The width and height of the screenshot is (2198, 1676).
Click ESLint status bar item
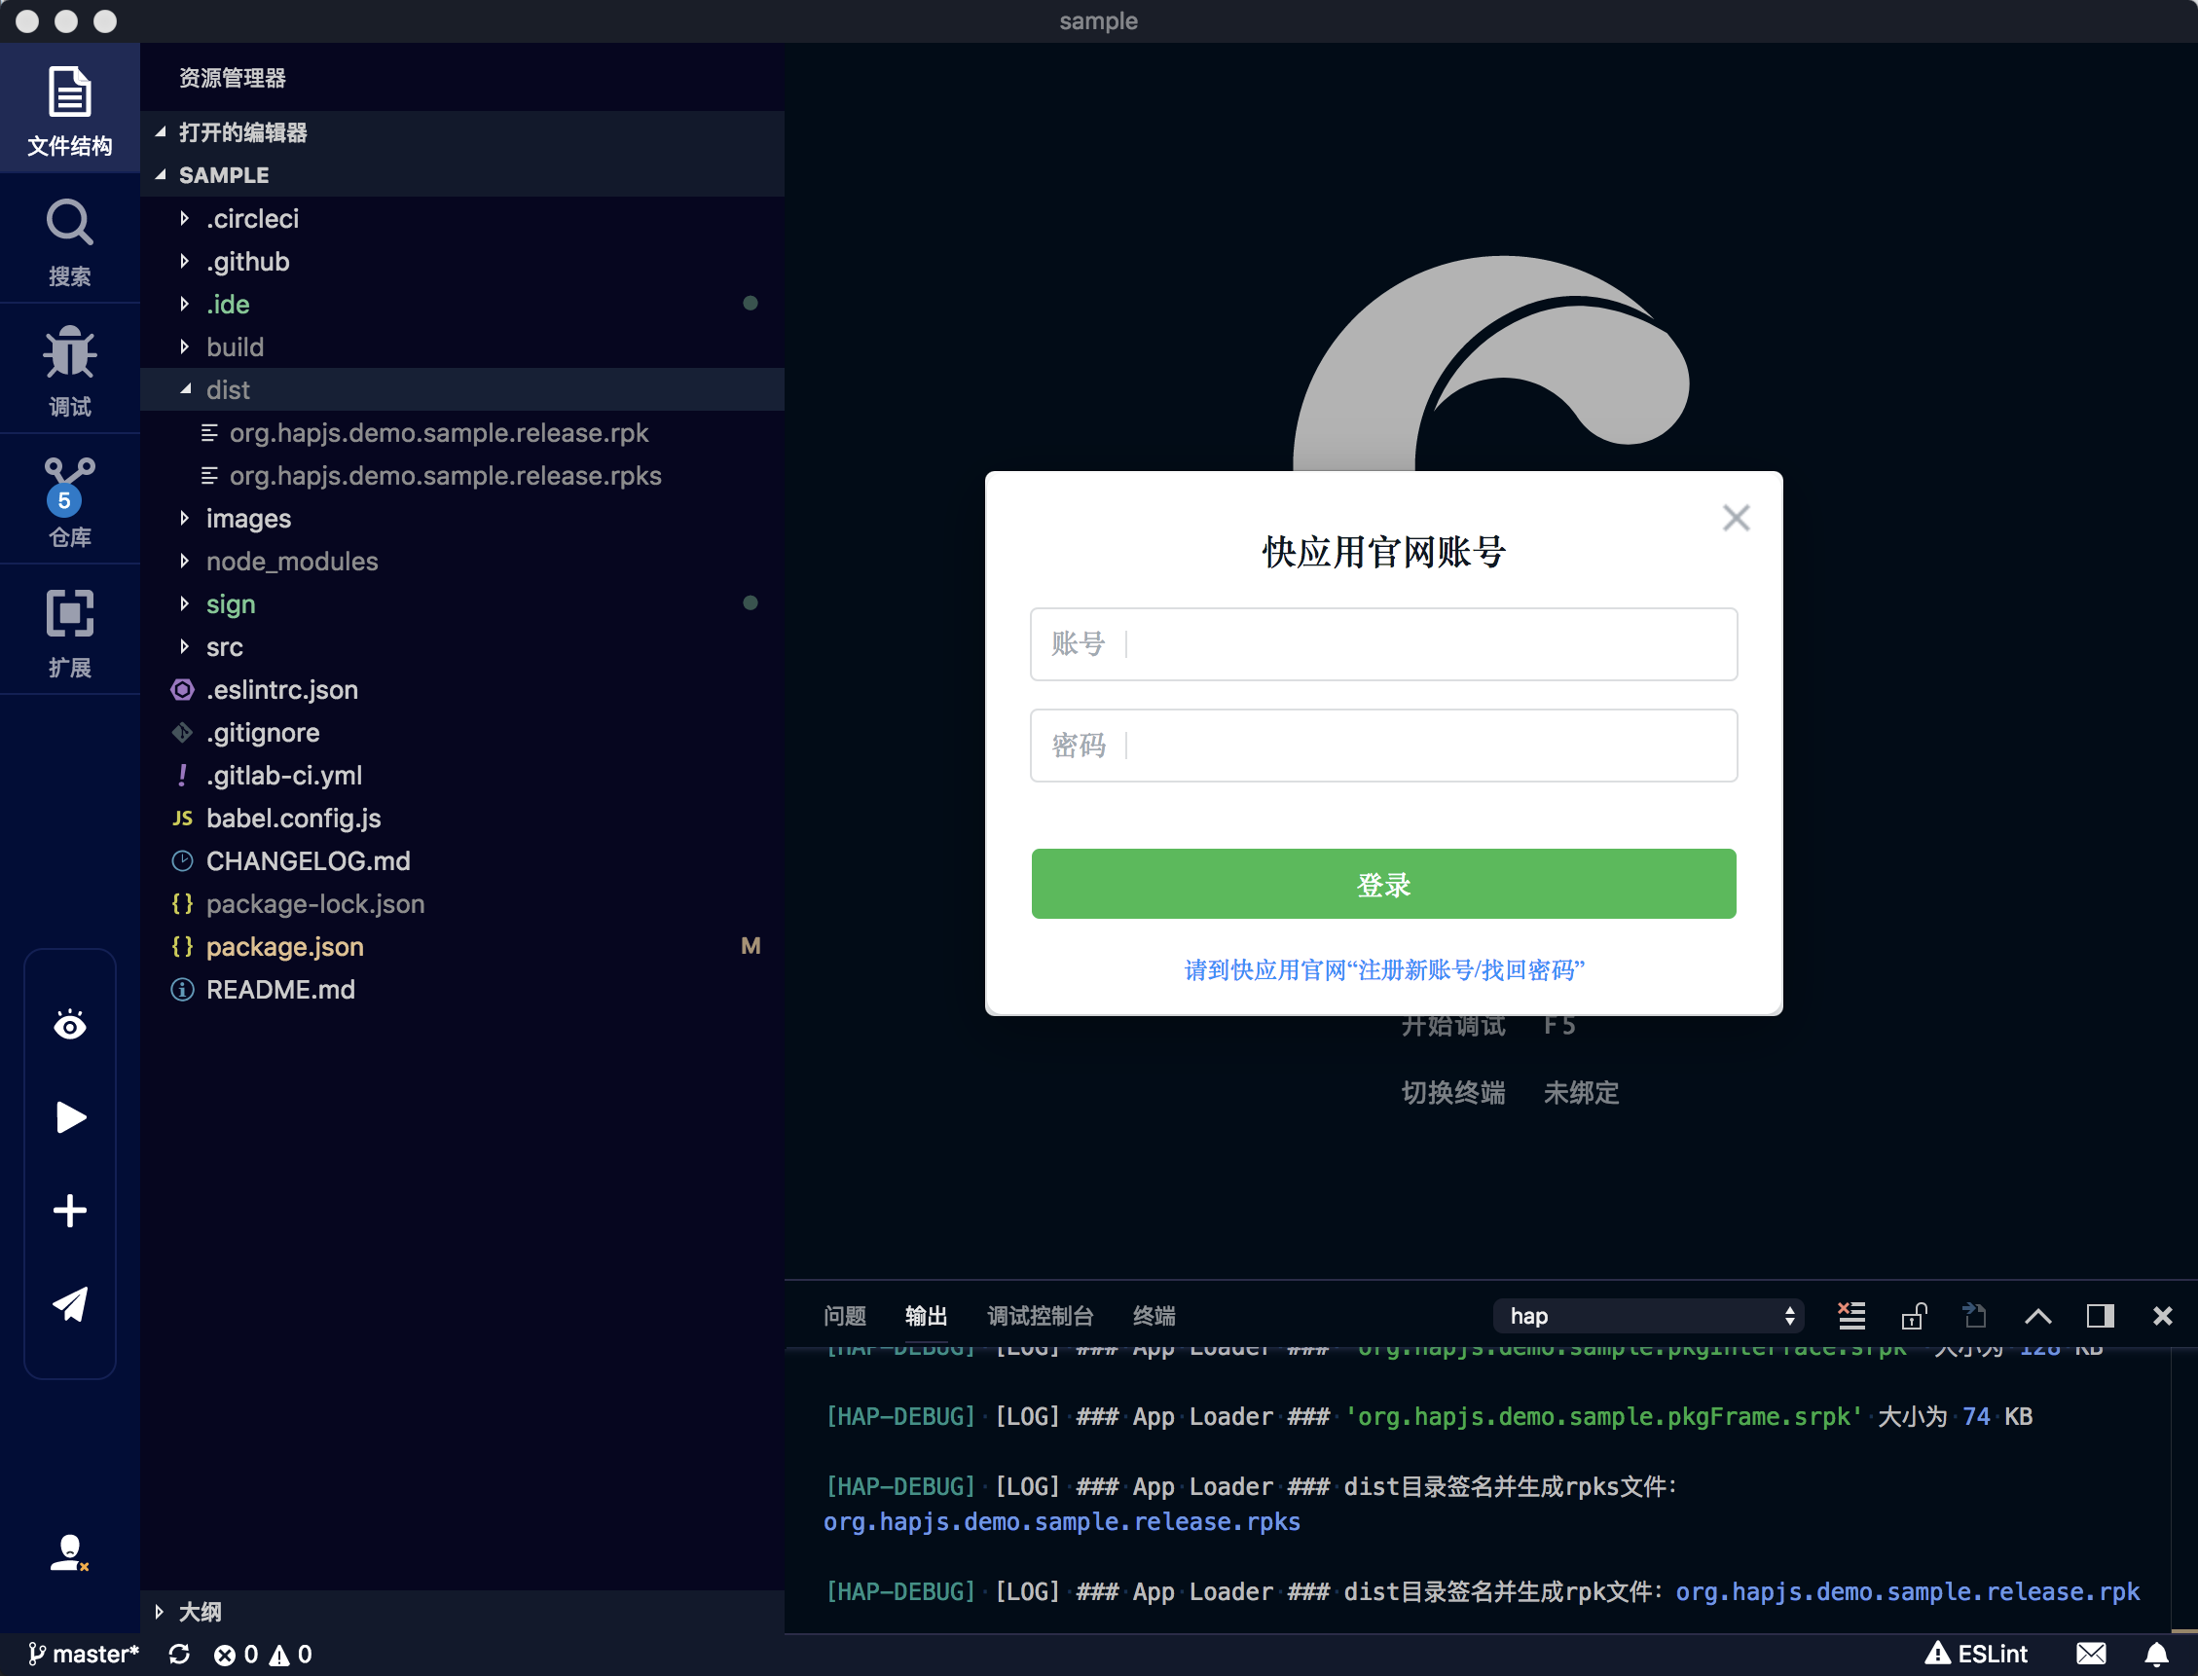1976,1654
